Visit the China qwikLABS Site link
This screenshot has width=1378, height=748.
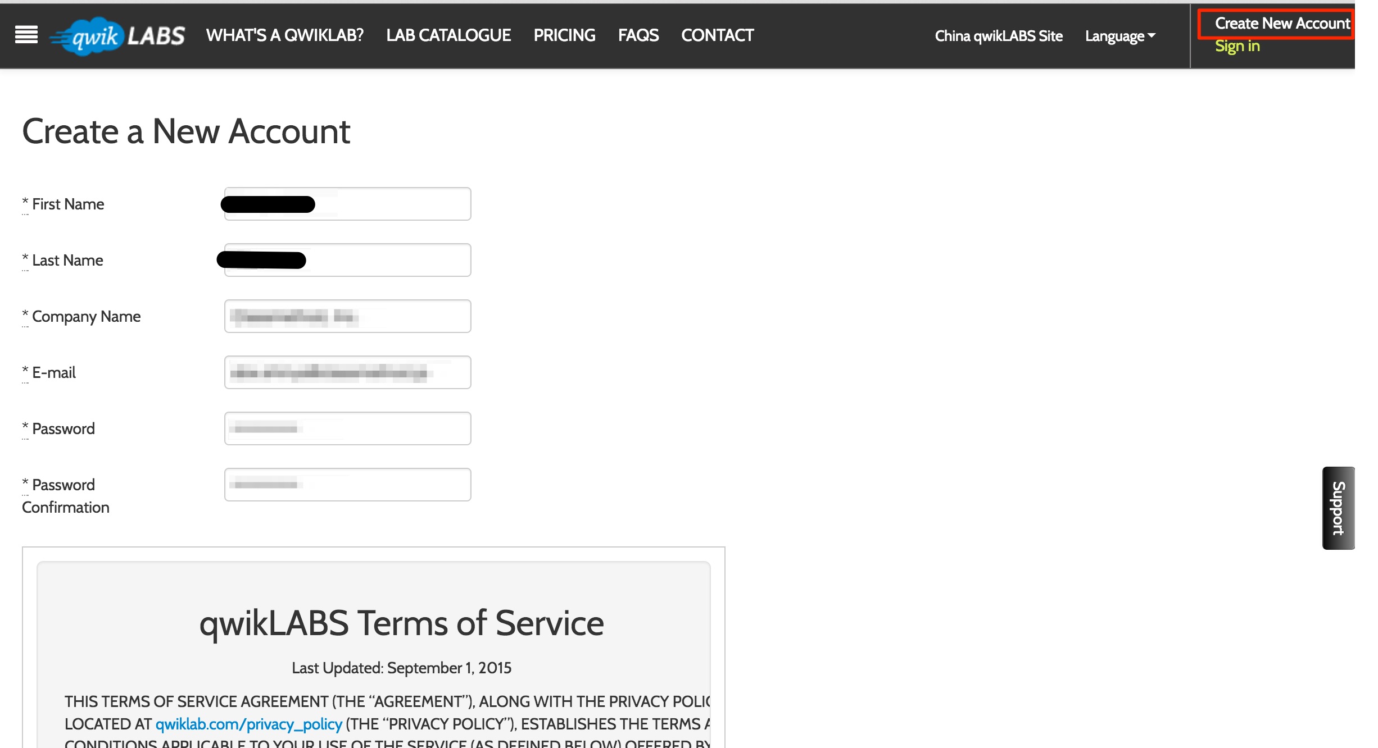999,36
